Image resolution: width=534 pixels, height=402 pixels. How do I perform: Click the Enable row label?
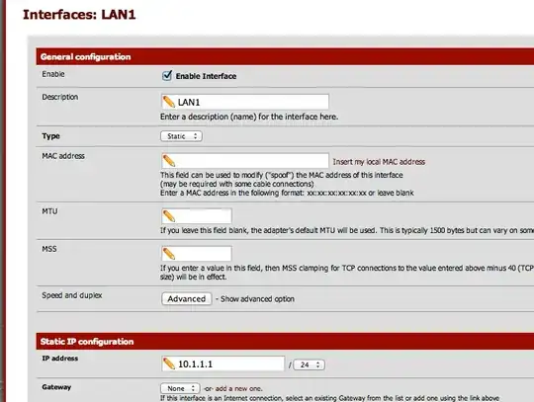pos(53,74)
